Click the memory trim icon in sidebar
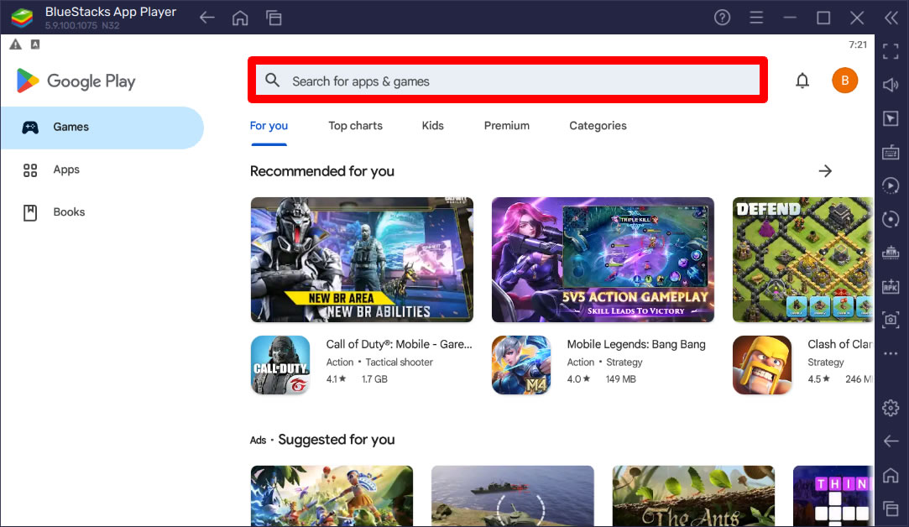The height and width of the screenshot is (527, 909). [x=891, y=253]
